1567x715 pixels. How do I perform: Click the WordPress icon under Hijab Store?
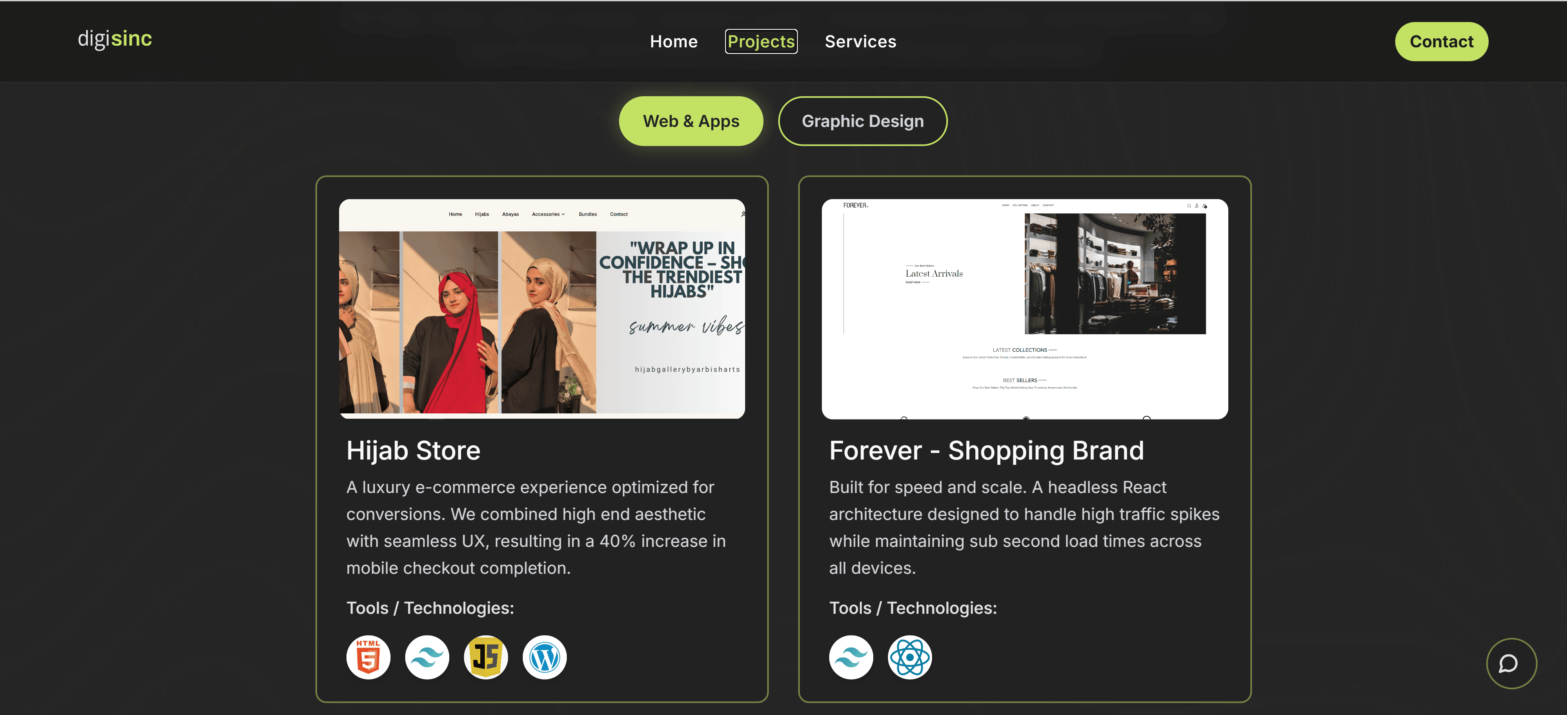coord(544,657)
